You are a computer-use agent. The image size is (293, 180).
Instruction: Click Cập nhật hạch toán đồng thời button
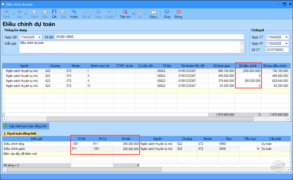(x=26, y=126)
